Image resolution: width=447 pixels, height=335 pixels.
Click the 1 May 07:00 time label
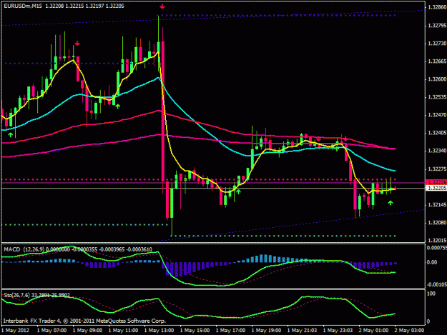tap(51, 331)
